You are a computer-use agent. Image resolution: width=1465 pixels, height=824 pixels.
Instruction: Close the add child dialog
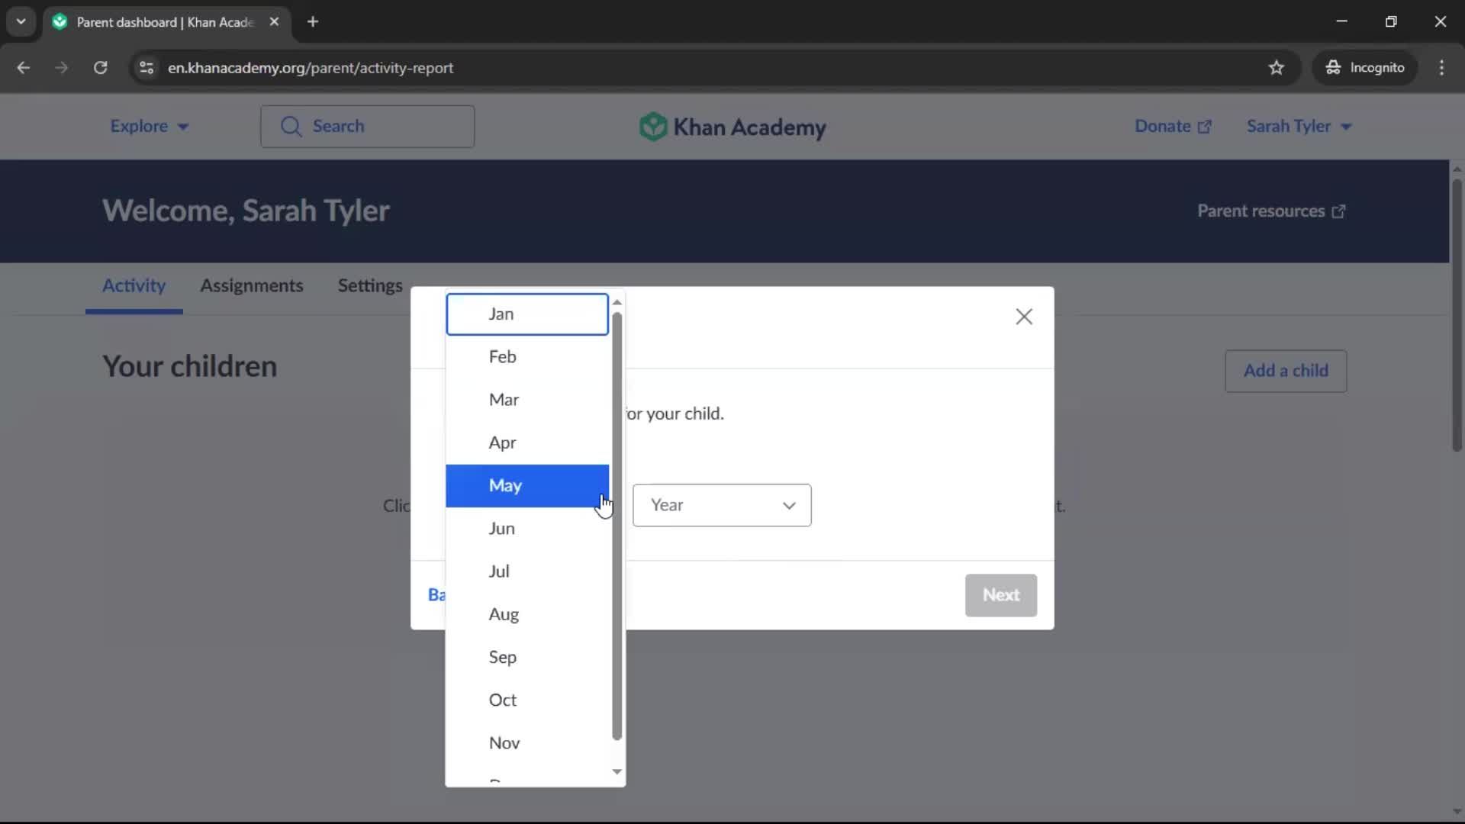click(x=1024, y=317)
